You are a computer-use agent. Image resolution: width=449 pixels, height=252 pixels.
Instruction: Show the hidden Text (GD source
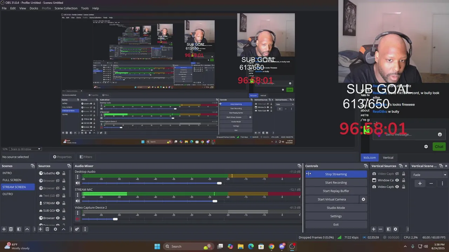(58, 196)
